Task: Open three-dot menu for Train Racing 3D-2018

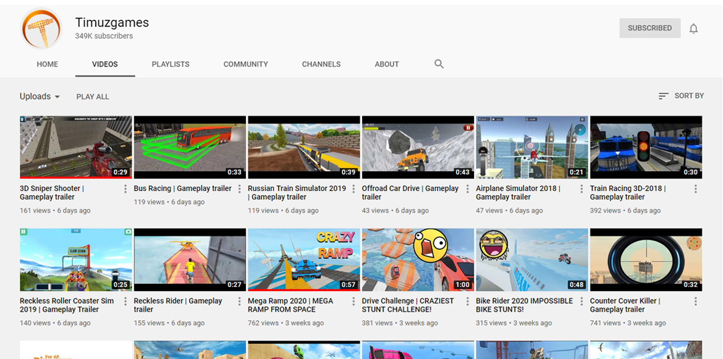Action: [696, 189]
